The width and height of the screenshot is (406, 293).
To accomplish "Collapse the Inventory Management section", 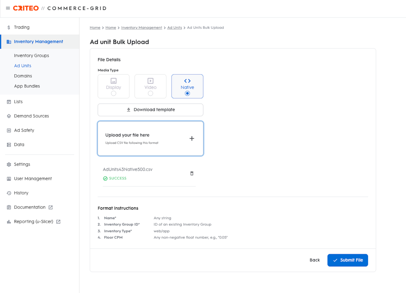I will point(38,41).
